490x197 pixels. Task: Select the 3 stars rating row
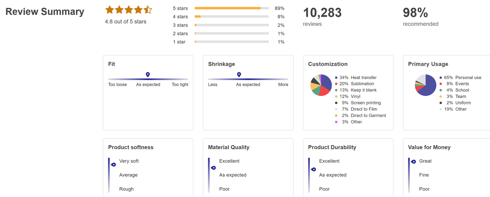(x=180, y=25)
